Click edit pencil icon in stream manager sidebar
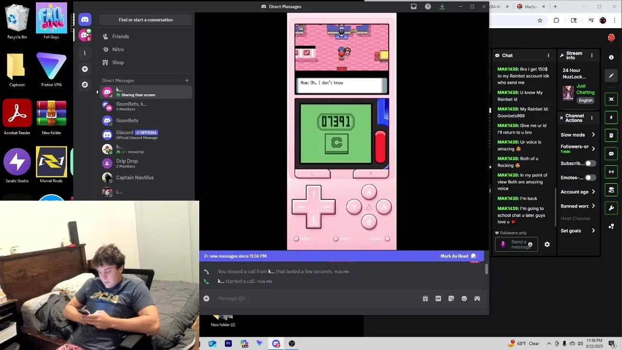The height and width of the screenshot is (350, 622). point(611,75)
